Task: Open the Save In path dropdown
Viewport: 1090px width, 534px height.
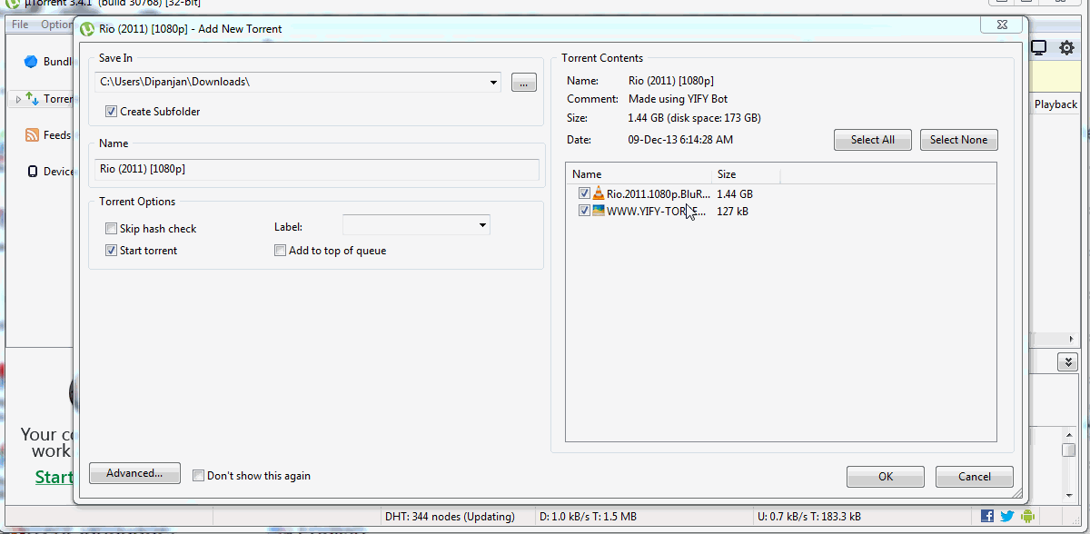Action: (493, 83)
